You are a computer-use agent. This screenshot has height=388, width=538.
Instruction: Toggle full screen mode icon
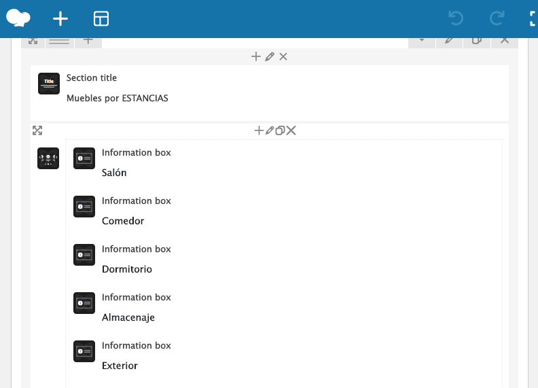click(533, 18)
